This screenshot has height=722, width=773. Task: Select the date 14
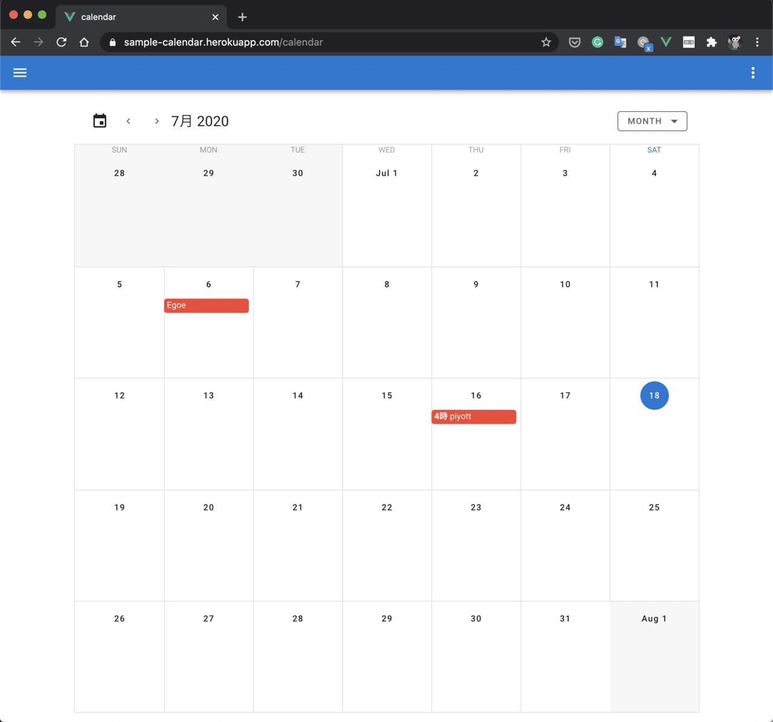point(298,395)
